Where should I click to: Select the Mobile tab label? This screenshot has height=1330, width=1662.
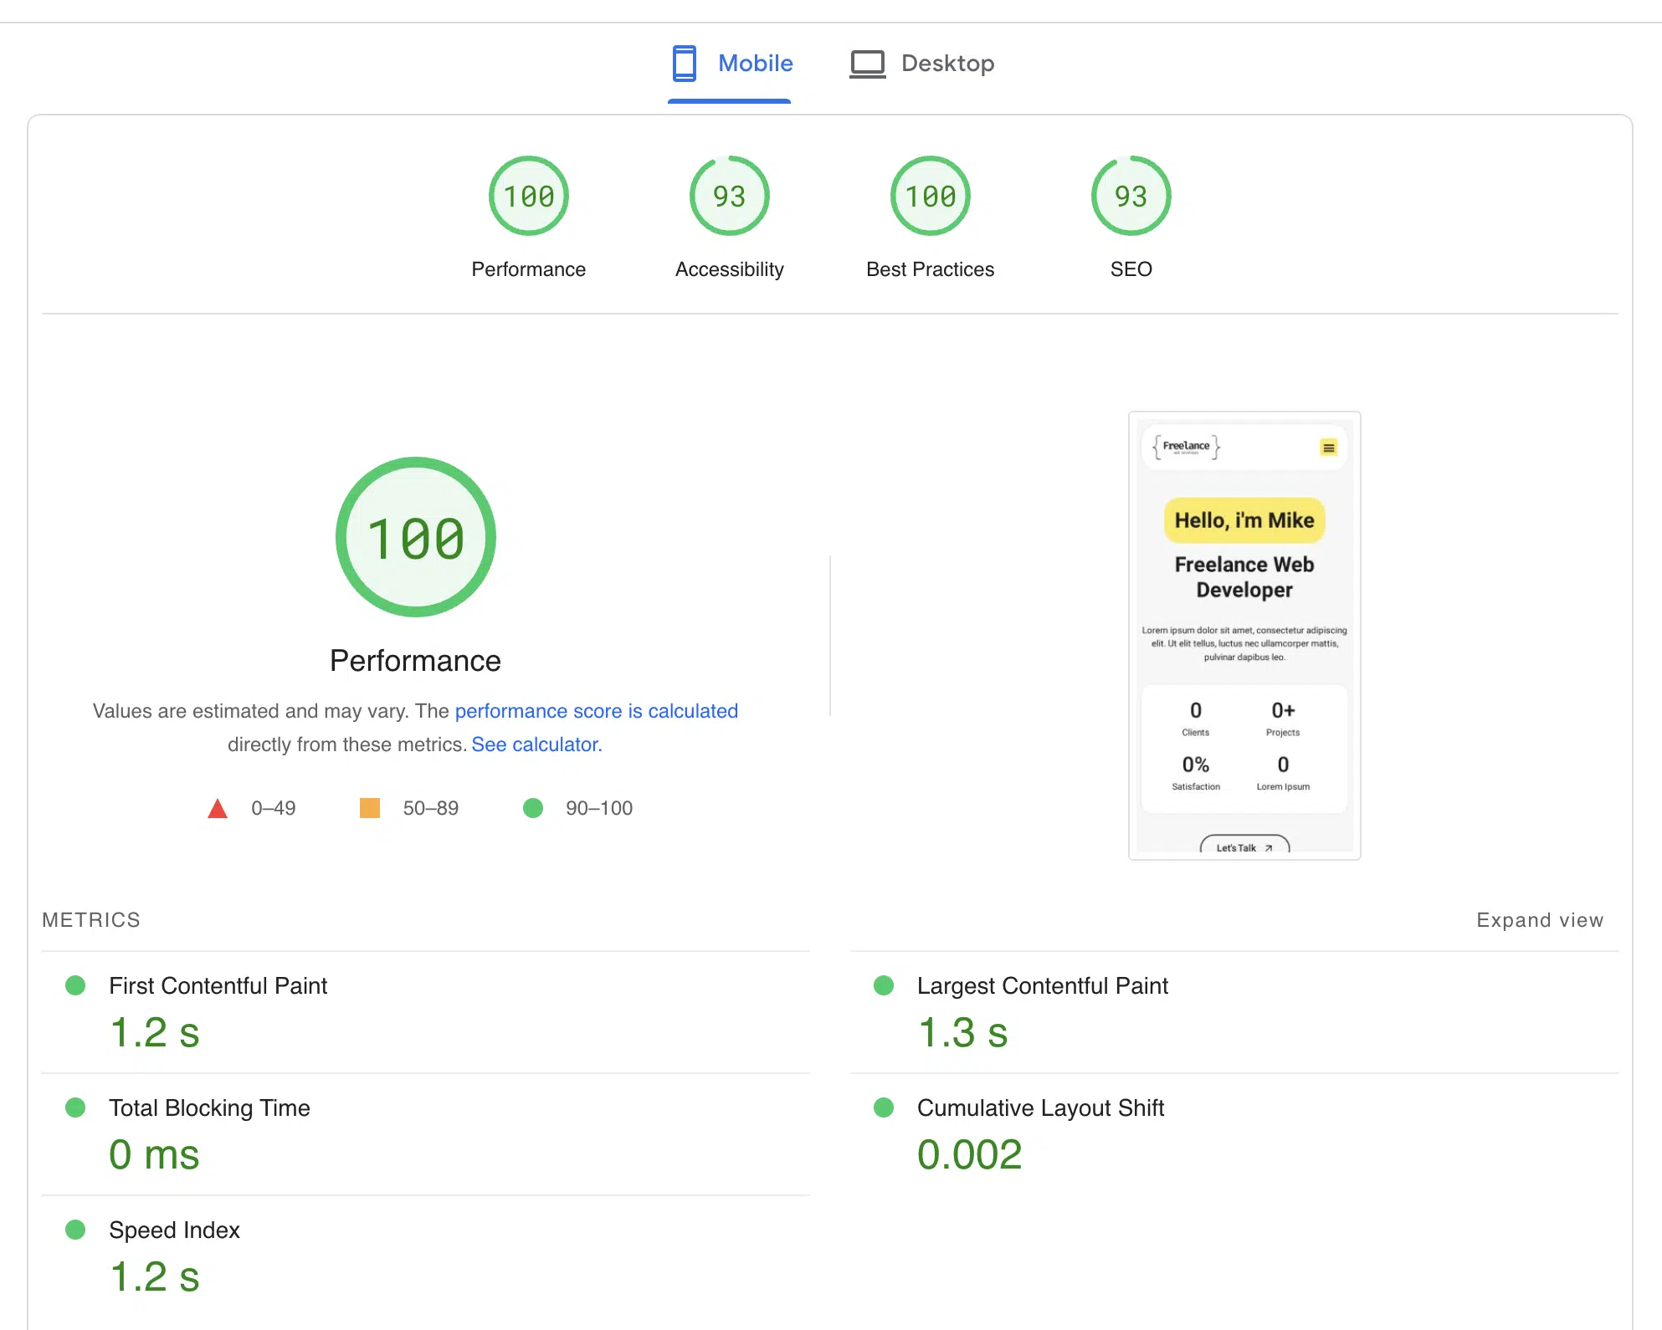(x=755, y=64)
